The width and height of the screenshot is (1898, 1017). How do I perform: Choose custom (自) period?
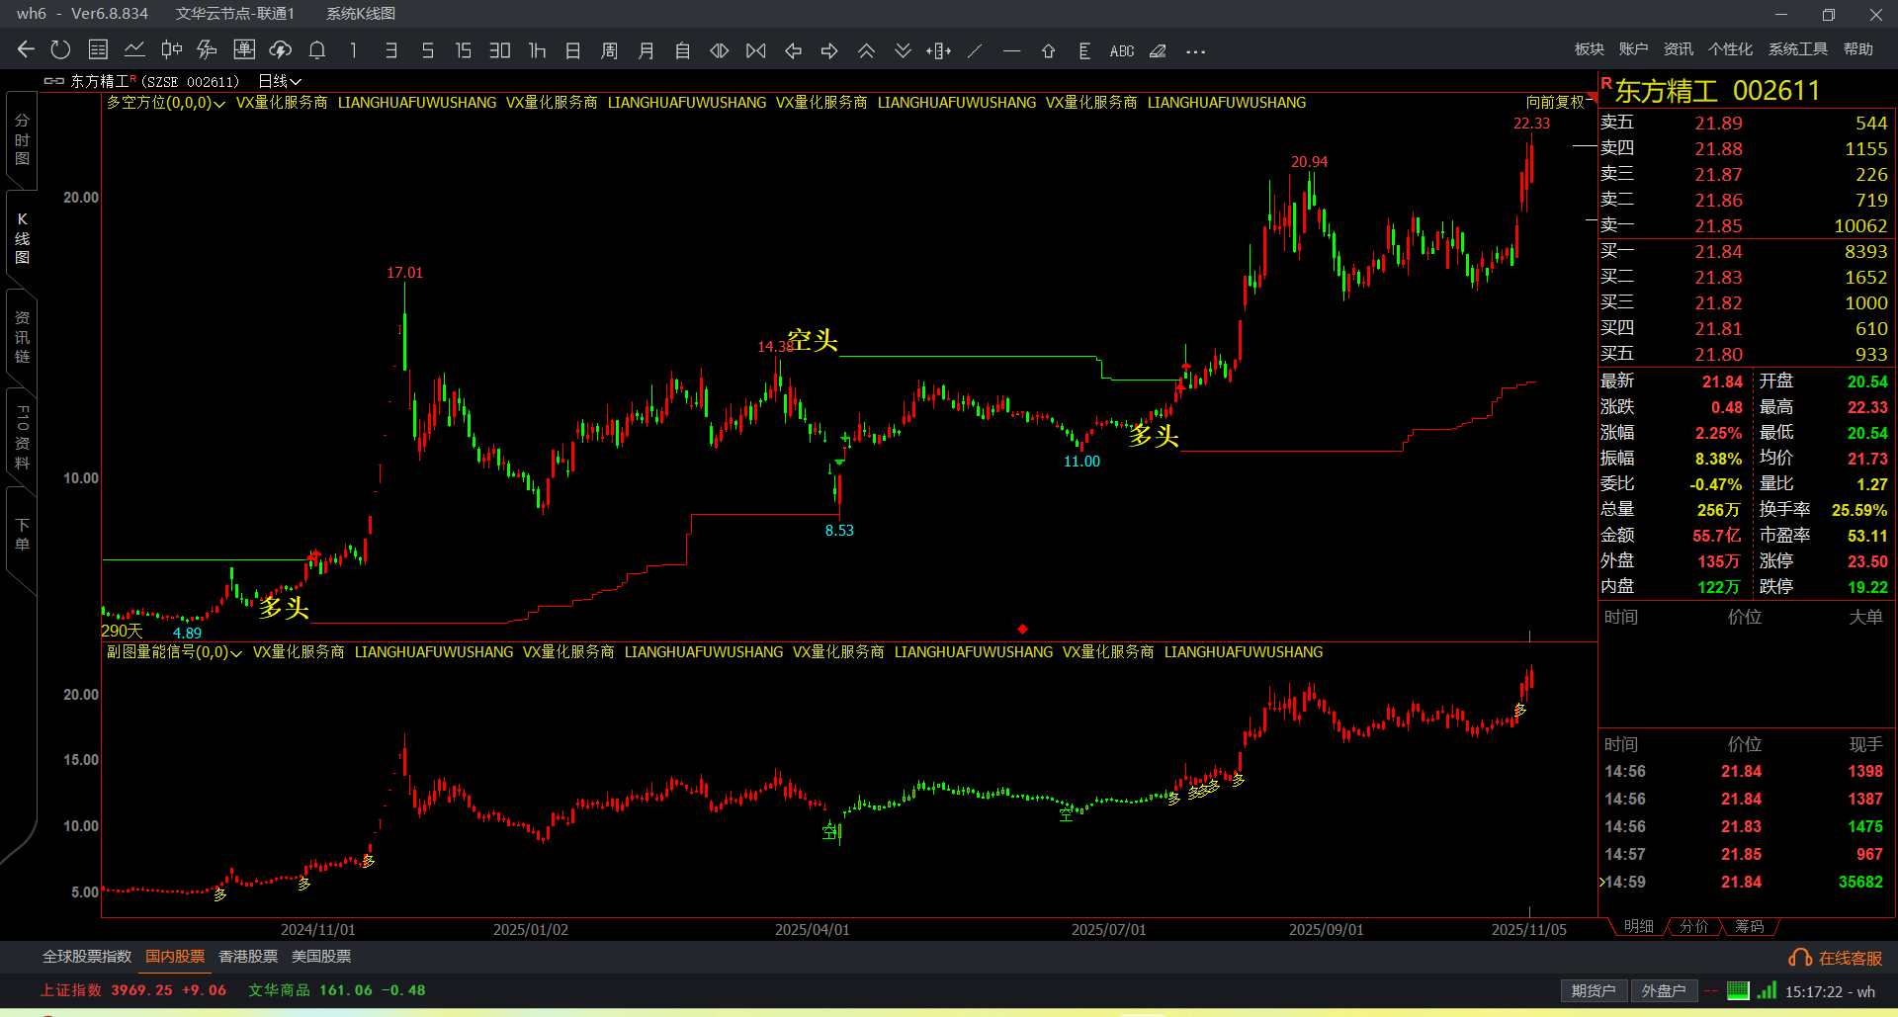tap(683, 50)
